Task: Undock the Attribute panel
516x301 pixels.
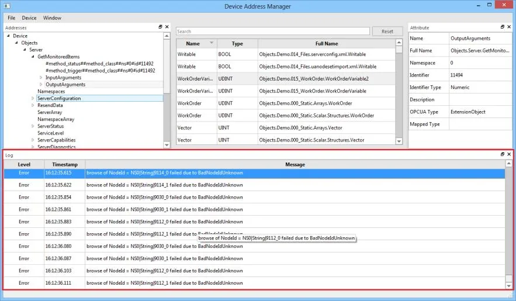Action: point(502,27)
